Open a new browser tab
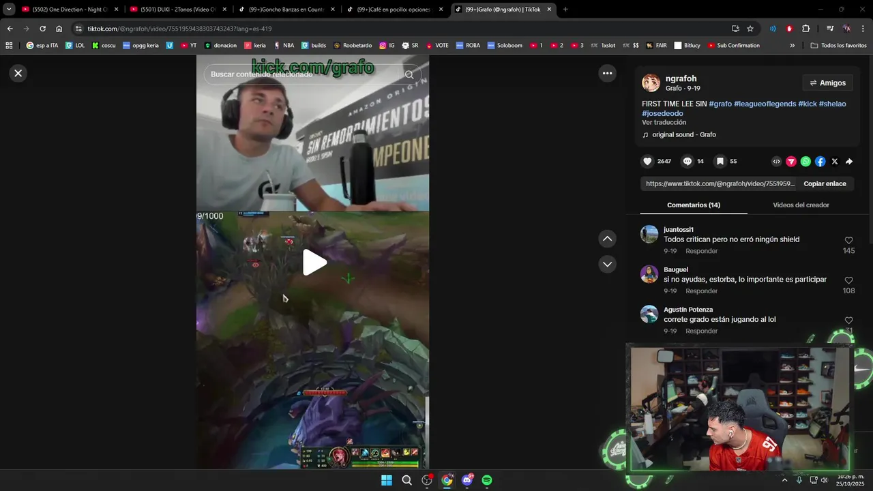Viewport: 873px width, 491px height. pos(565,10)
